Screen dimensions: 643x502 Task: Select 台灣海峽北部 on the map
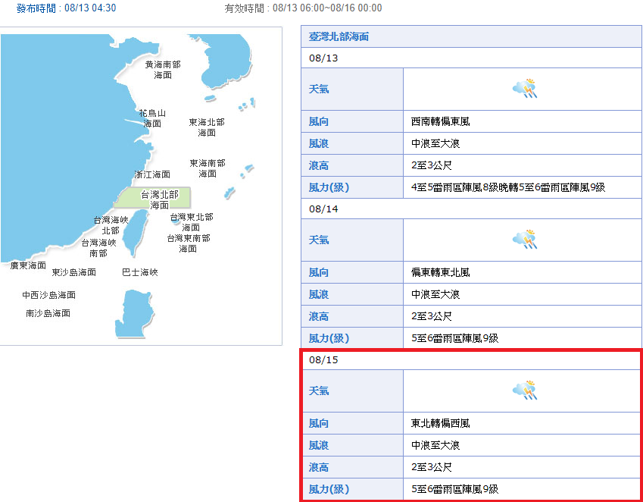pyautogui.click(x=111, y=225)
